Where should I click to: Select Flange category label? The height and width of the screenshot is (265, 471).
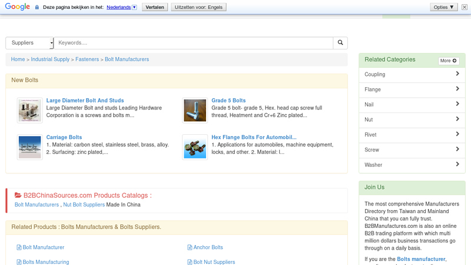373,90
